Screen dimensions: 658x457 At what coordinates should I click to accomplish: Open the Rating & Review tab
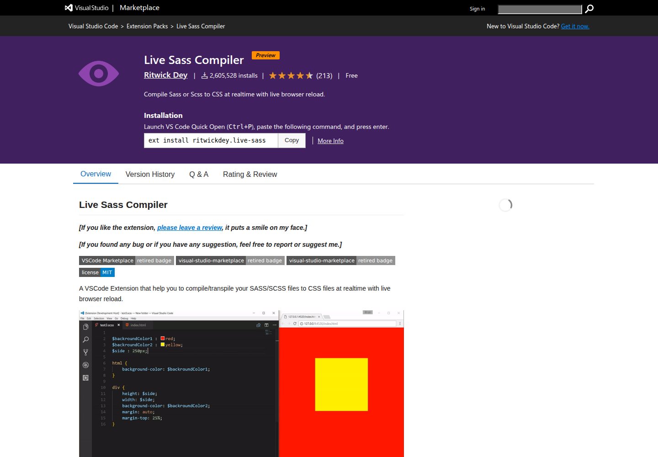[250, 174]
